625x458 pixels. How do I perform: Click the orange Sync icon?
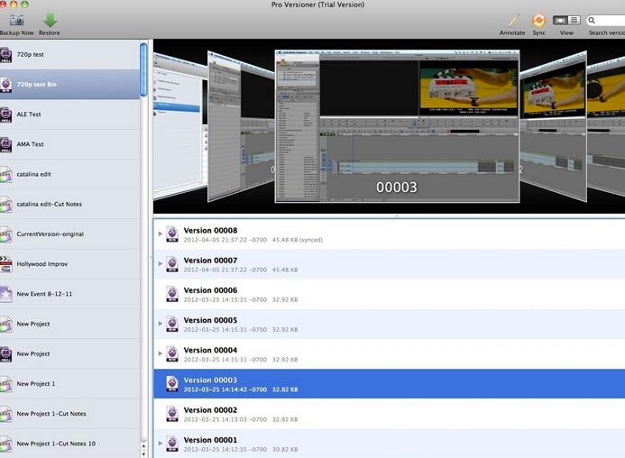click(538, 20)
